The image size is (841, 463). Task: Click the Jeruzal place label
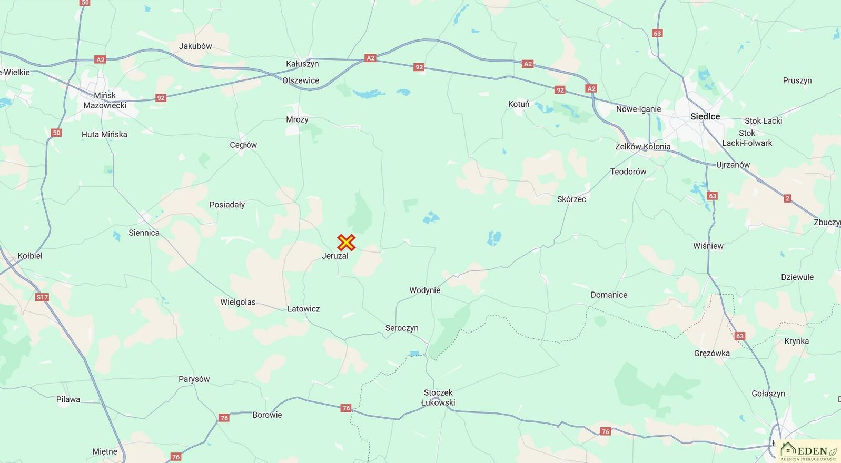335,256
